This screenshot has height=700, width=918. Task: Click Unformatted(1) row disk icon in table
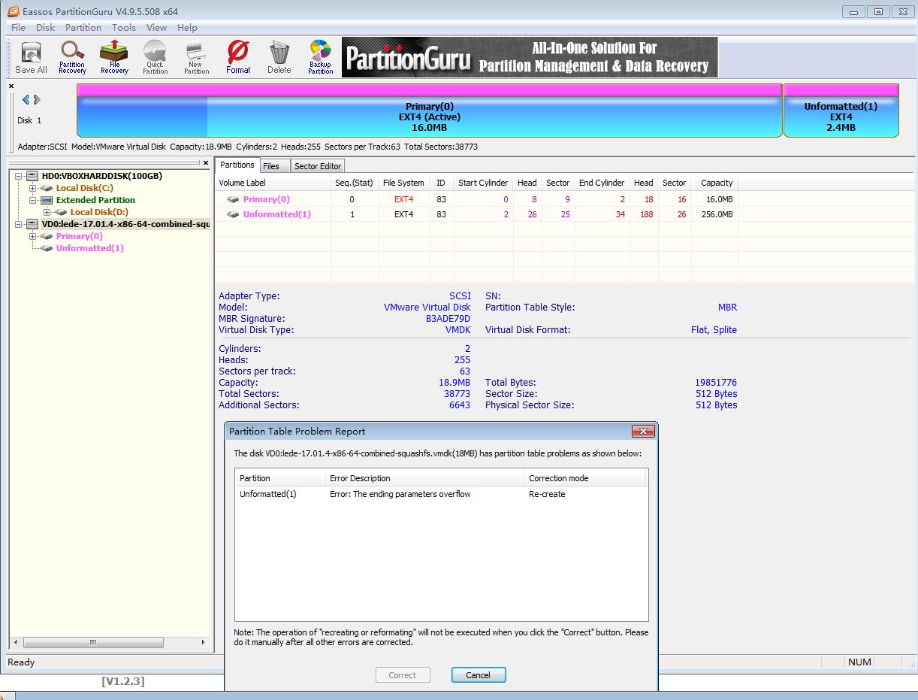(233, 214)
